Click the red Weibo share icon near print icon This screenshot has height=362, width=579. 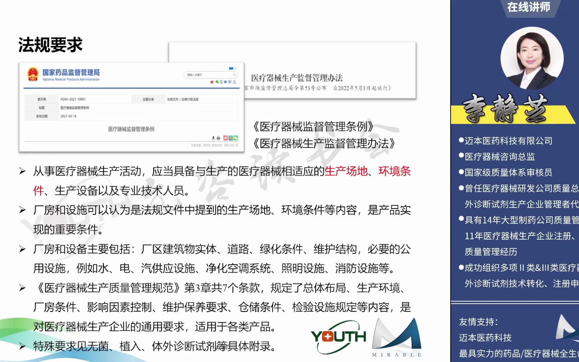coord(226,138)
